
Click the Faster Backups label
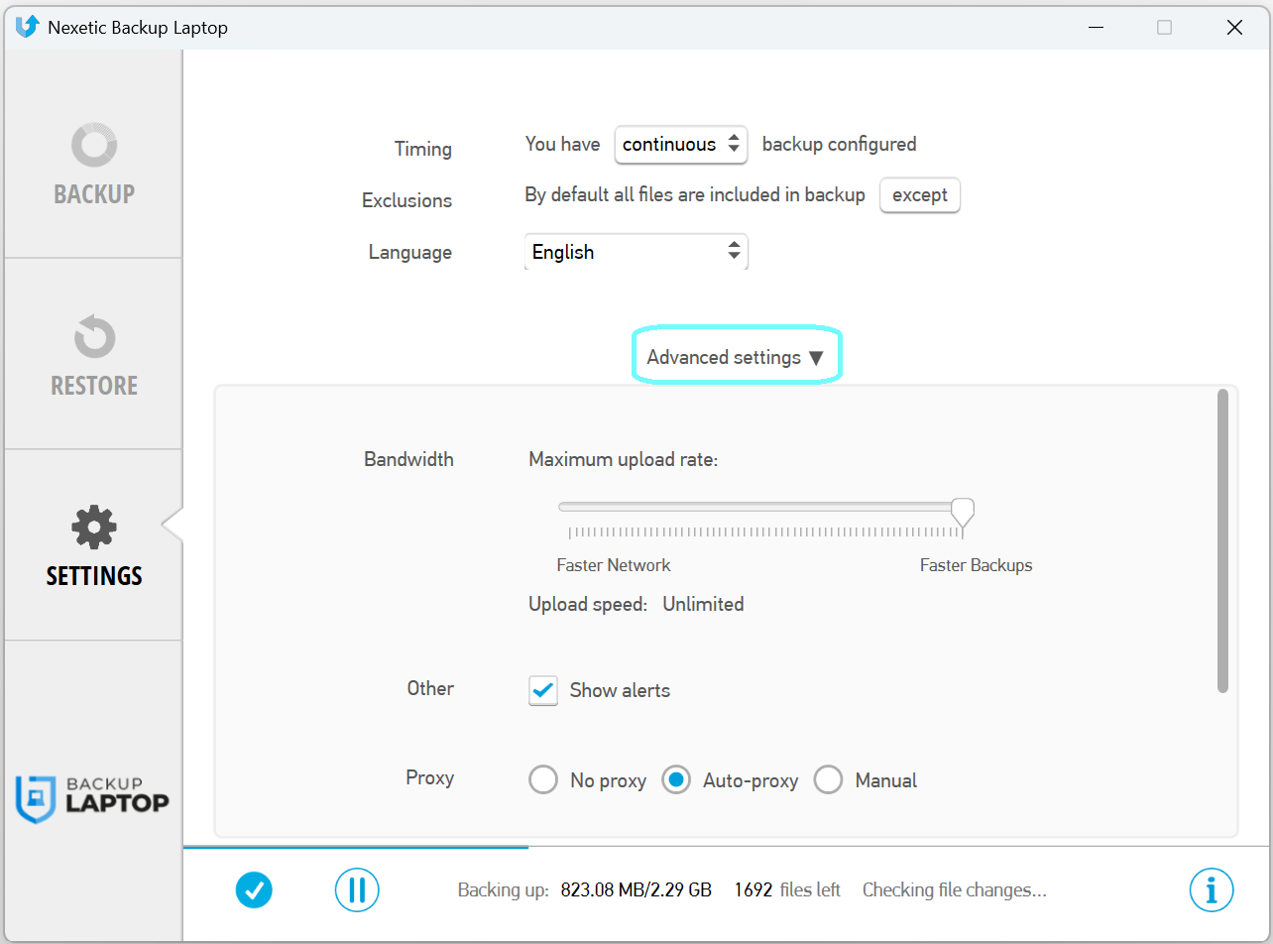[x=976, y=565]
